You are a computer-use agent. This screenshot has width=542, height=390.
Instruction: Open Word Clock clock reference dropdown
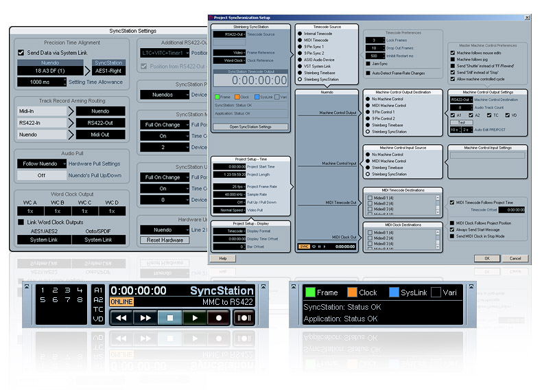coord(230,60)
